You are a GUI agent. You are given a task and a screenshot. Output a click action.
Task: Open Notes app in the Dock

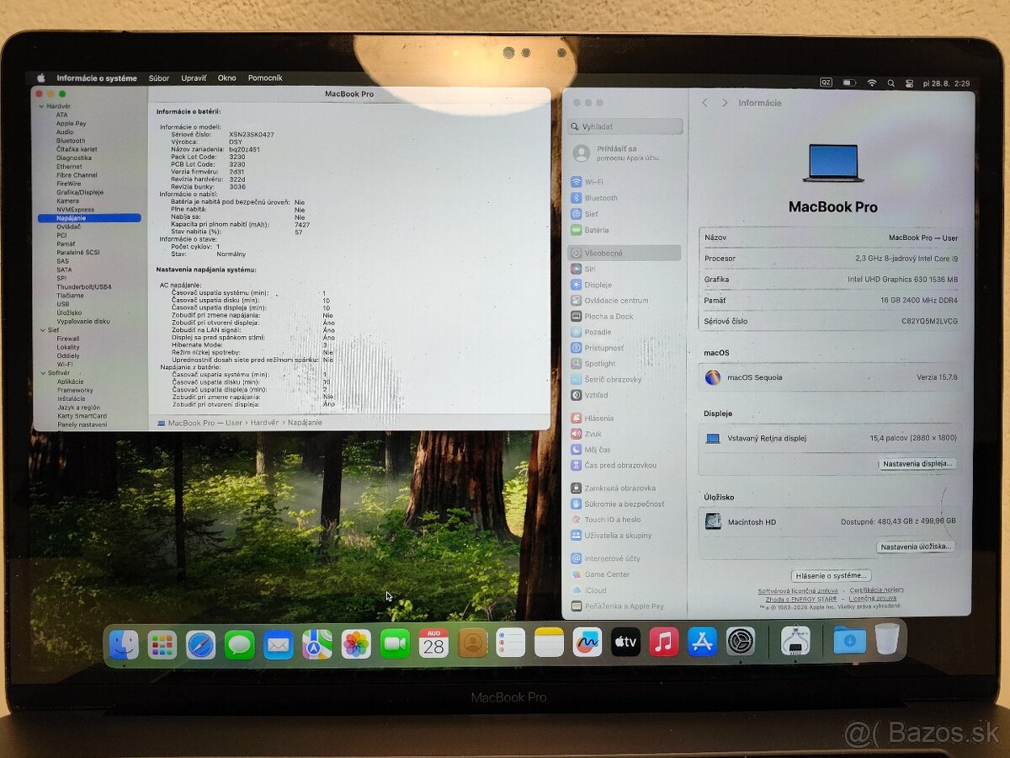[549, 643]
